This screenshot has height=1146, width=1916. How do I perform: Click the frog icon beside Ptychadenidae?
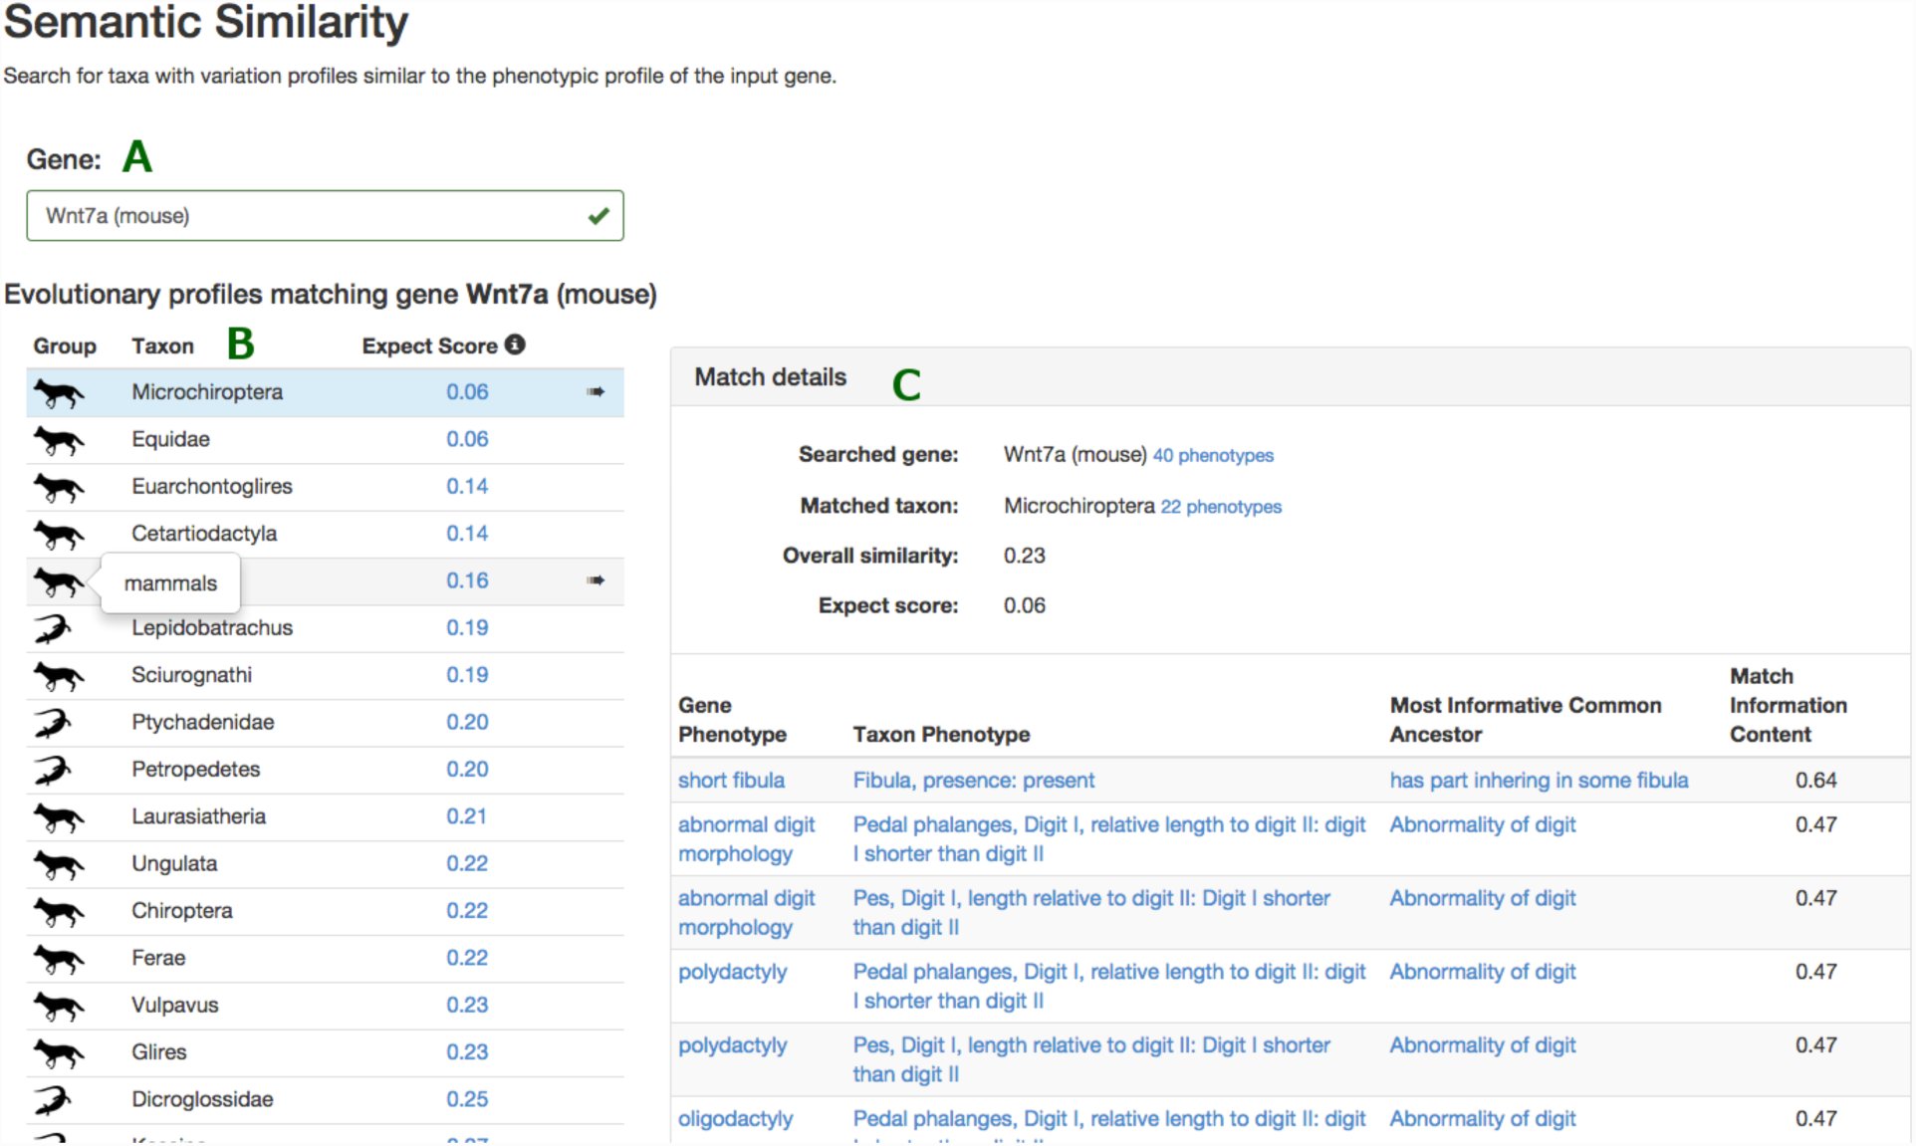point(52,723)
